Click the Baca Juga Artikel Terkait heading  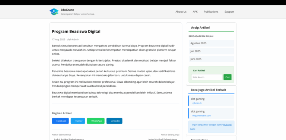coord(208,90)
